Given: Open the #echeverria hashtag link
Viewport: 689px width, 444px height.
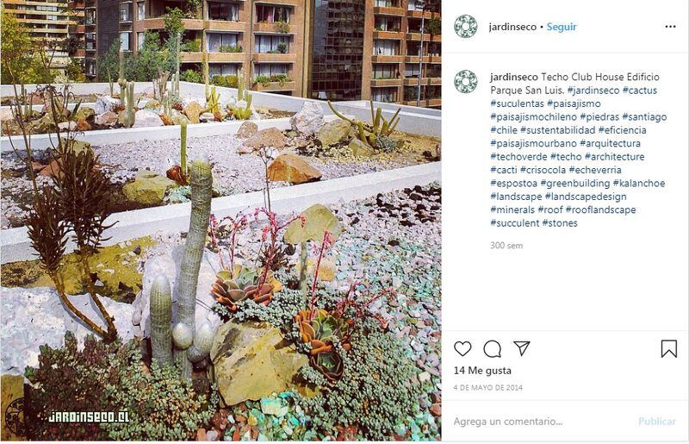Looking at the screenshot, I should point(595,170).
